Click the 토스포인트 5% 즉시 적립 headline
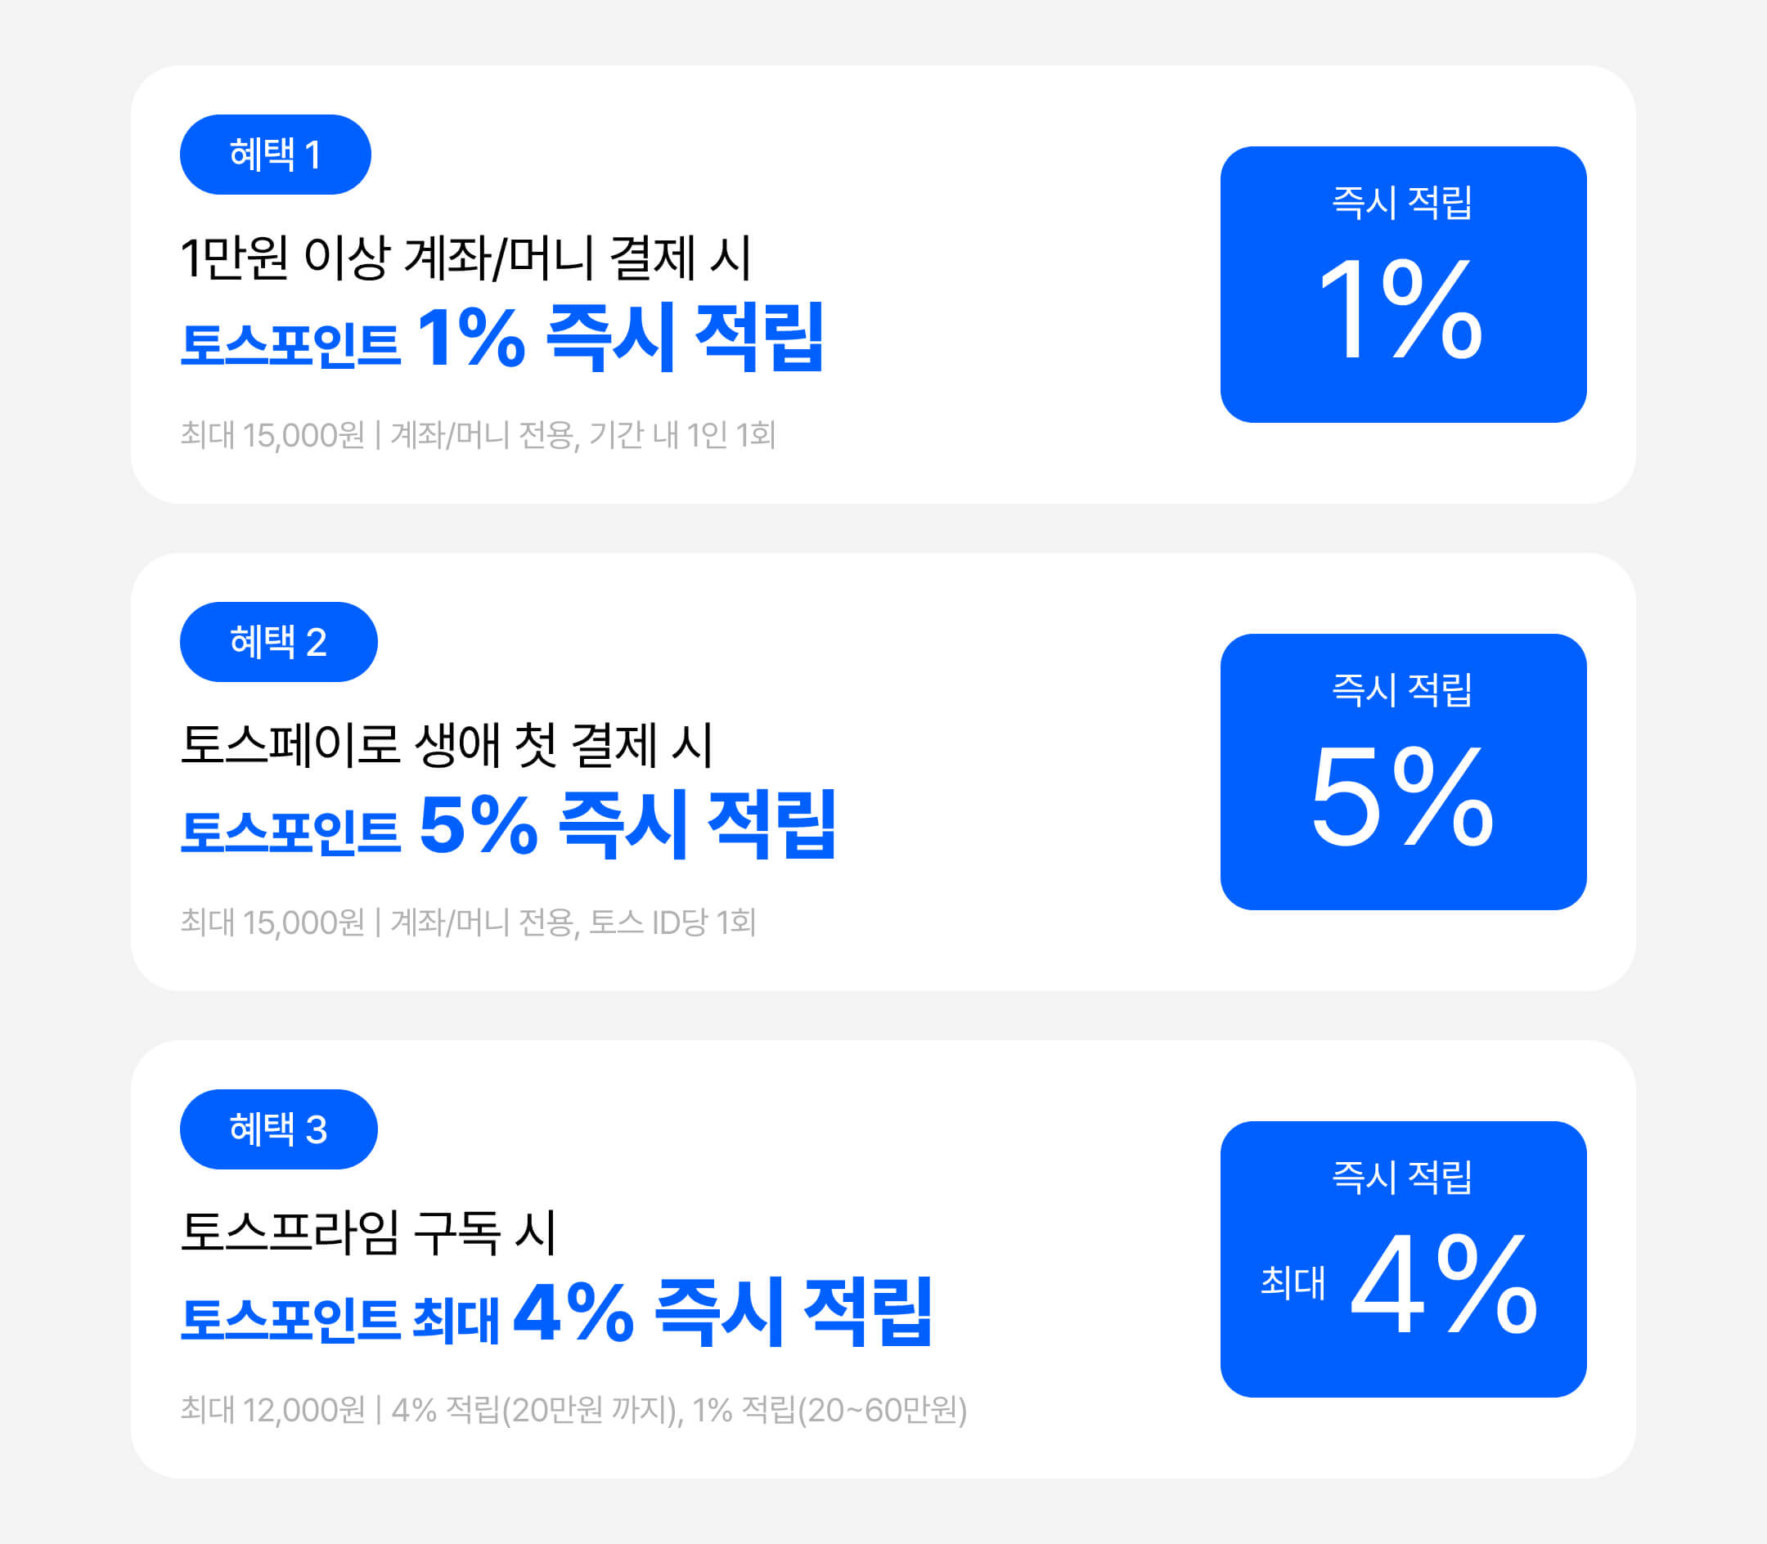Screen dimensions: 1767x1544 [x=508, y=824]
